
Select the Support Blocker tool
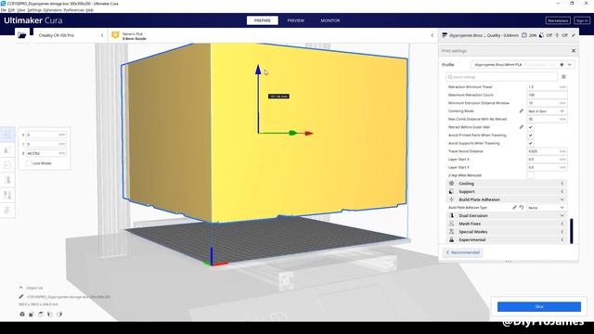[7, 211]
